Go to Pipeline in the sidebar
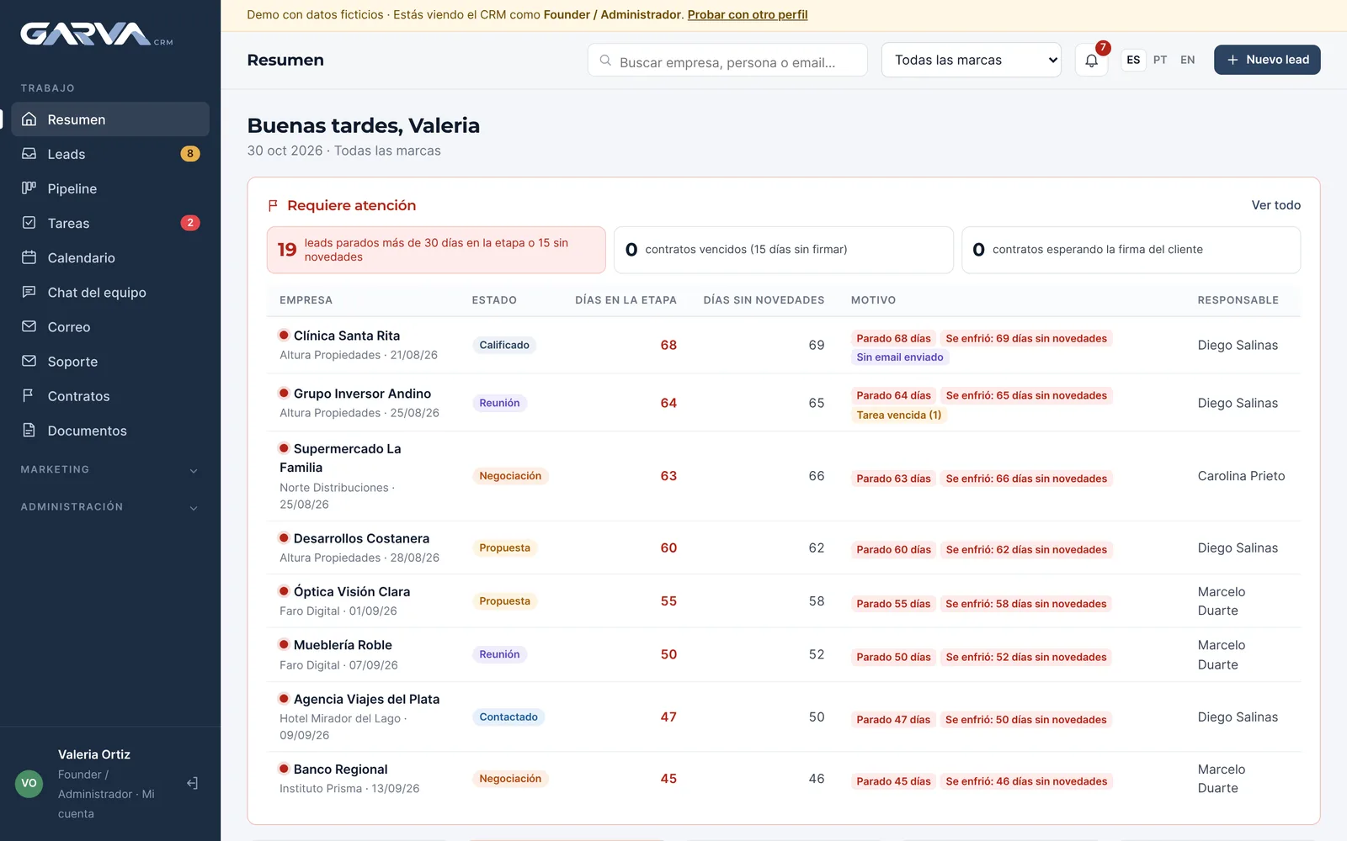This screenshot has height=841, width=1347. [110, 188]
